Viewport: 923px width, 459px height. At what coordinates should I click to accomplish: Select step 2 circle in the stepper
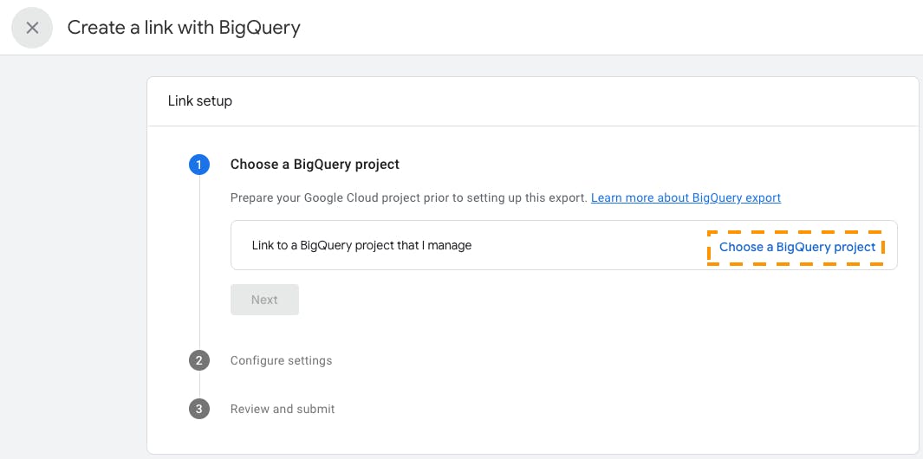click(x=199, y=360)
